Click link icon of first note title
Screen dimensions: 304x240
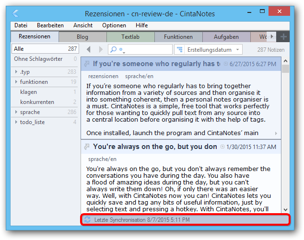pos(87,64)
